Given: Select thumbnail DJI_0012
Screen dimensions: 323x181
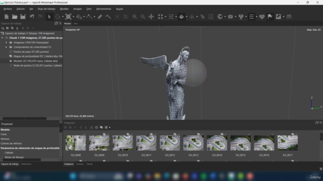Looking at the screenshot, I should click(170, 143).
